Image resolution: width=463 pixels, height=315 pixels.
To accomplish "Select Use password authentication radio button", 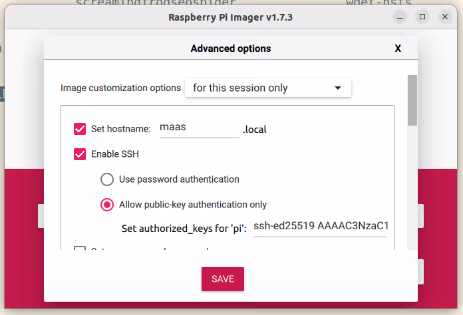I will [x=106, y=179].
